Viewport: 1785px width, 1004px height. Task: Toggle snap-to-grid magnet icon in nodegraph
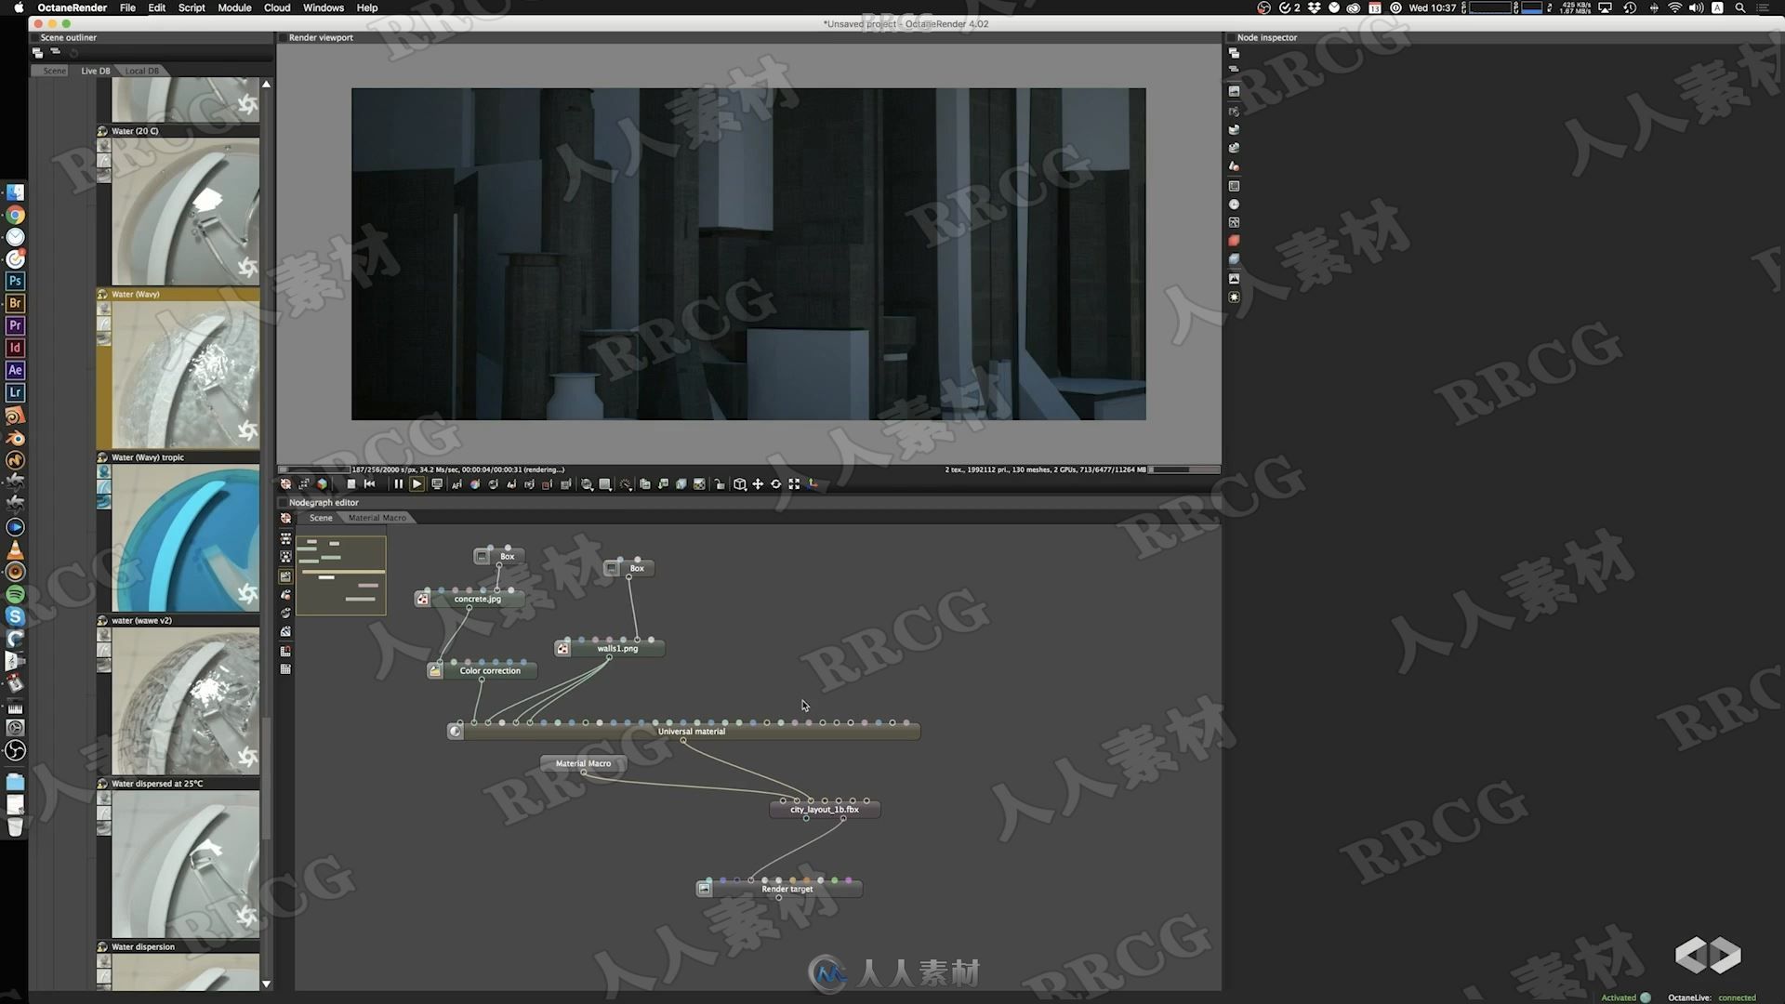285,651
